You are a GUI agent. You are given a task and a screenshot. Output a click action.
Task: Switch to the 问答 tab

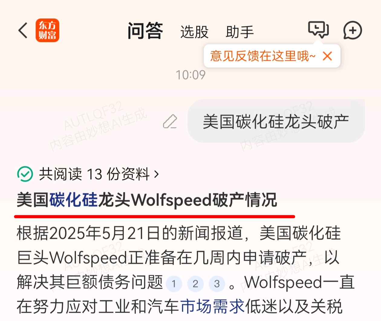pyautogui.click(x=145, y=31)
